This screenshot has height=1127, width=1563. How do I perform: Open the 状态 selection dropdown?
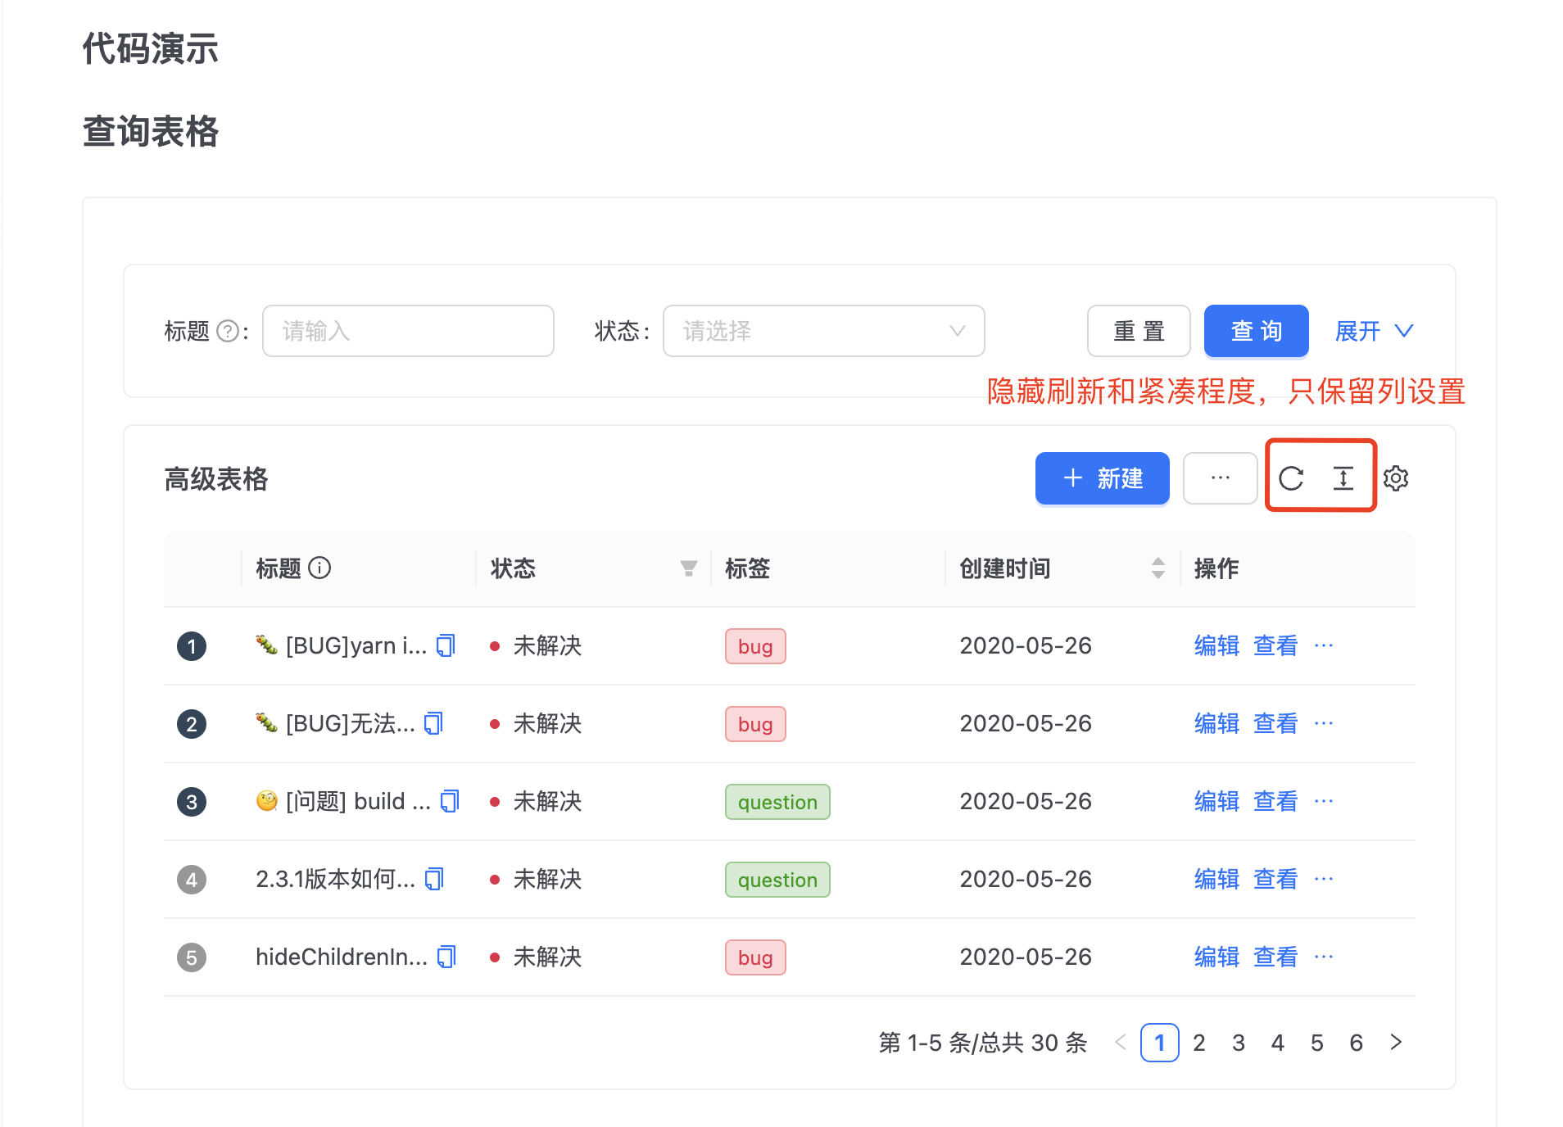[822, 331]
